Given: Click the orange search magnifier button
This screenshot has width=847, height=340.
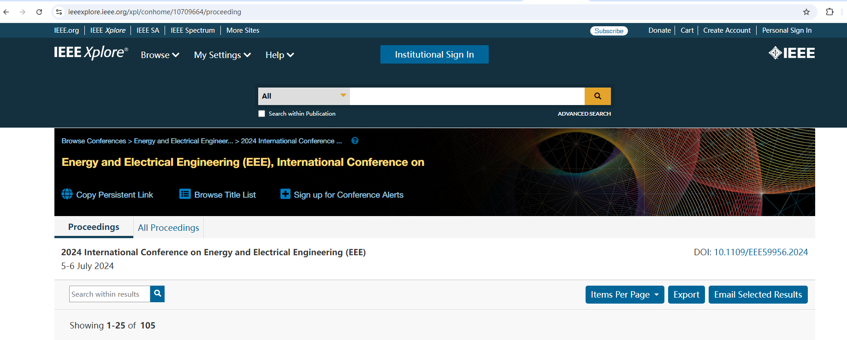Looking at the screenshot, I should click(x=598, y=96).
